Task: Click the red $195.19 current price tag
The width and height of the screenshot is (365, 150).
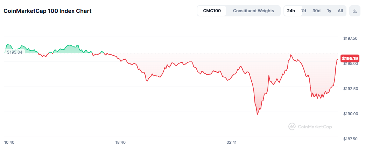Action: click(350, 59)
